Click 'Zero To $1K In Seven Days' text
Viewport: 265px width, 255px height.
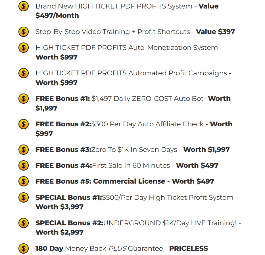[134, 150]
